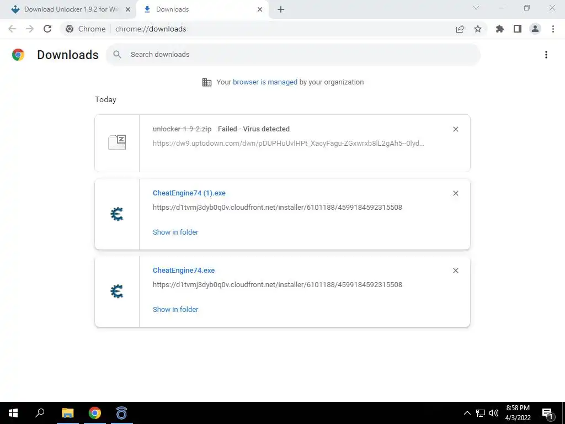
Task: Close the Download Unlocker tab
Action: [128, 10]
